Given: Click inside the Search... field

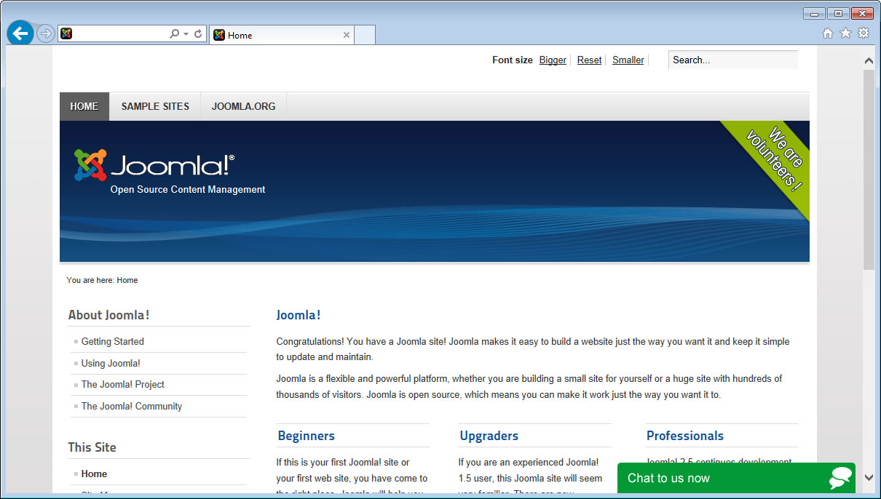Looking at the screenshot, I should pyautogui.click(x=733, y=60).
